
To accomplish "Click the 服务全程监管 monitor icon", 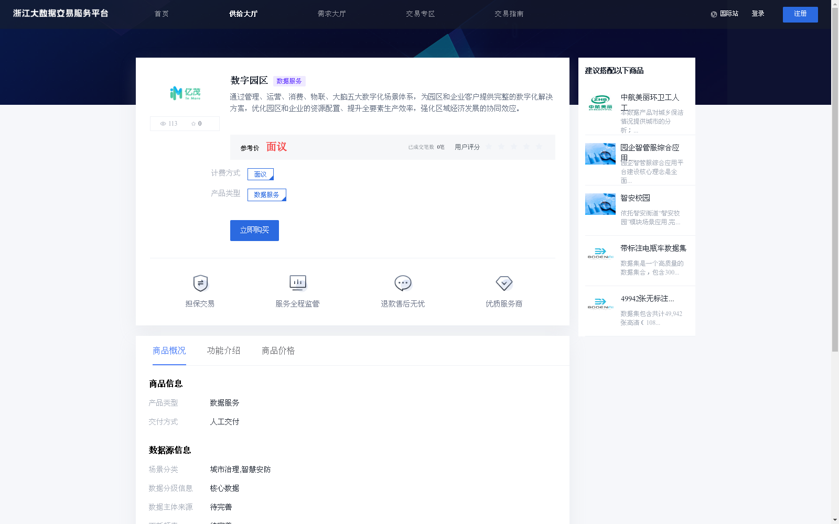I will point(298,283).
